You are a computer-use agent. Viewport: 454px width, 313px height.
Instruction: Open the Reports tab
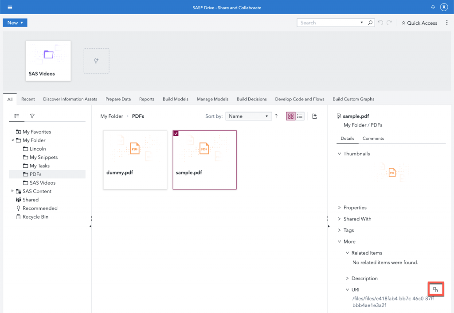click(146, 99)
